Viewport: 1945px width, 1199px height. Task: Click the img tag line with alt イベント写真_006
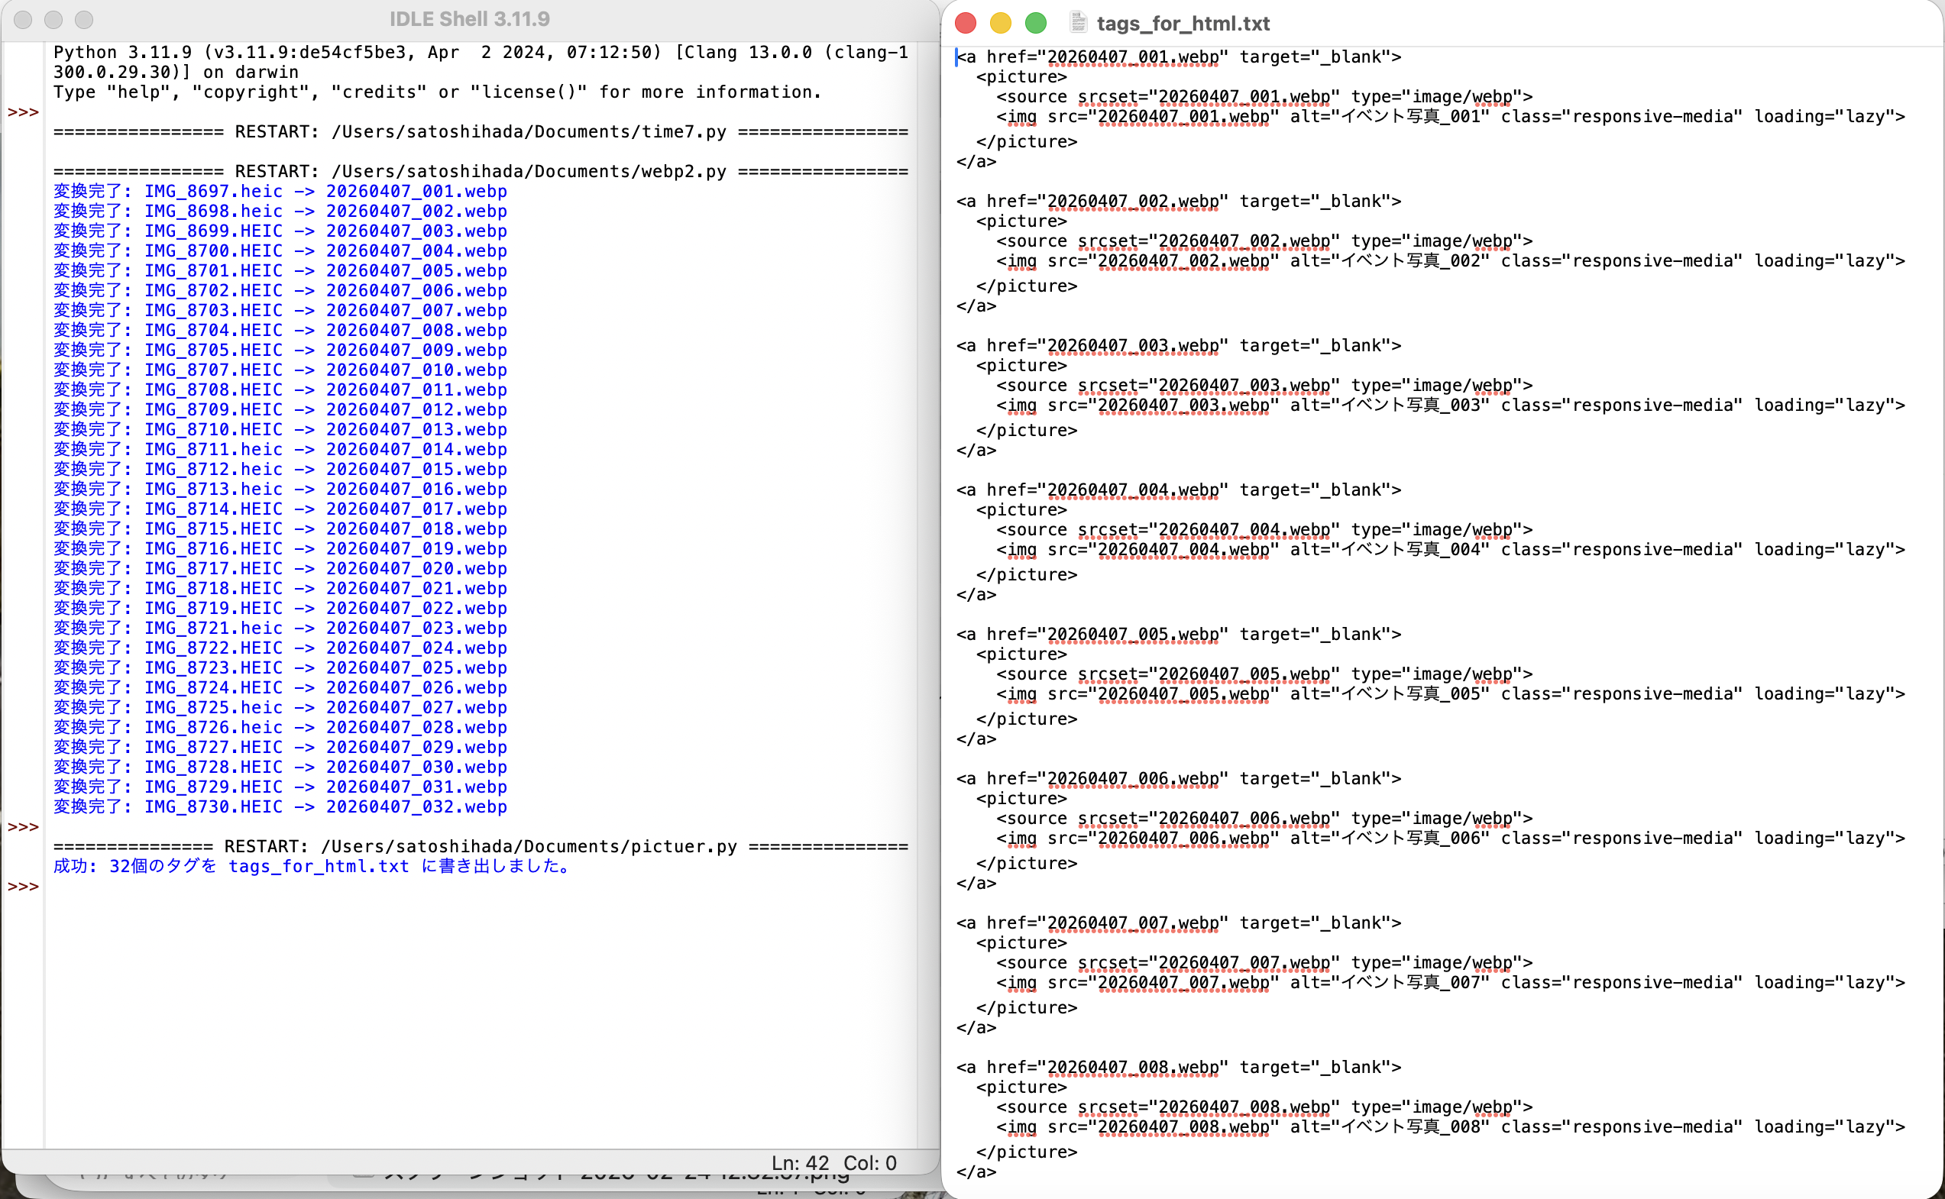pos(1449,839)
